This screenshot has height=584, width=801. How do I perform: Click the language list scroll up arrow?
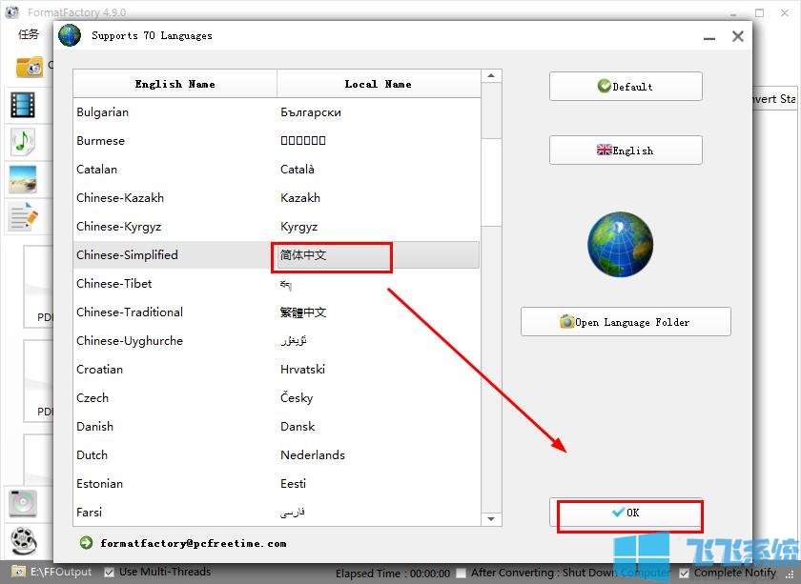click(x=491, y=76)
